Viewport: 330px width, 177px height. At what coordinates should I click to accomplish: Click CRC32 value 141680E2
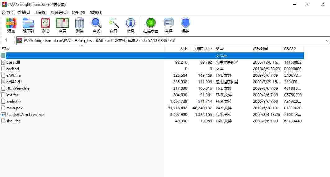(x=293, y=62)
